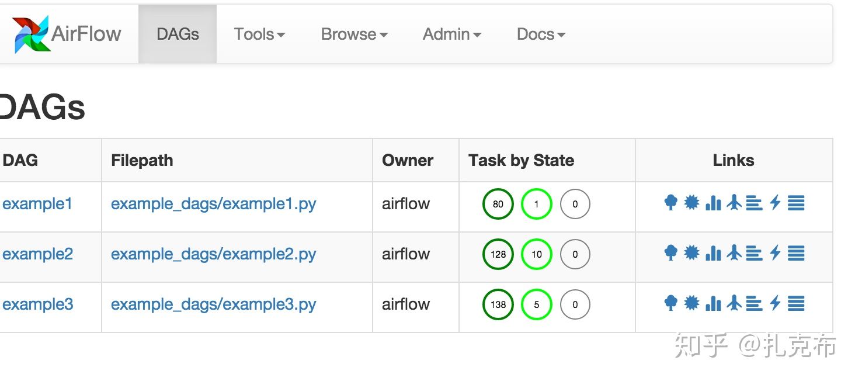Open Landing Times plane icon for example1
This screenshot has height=381, width=841.
coord(734,203)
